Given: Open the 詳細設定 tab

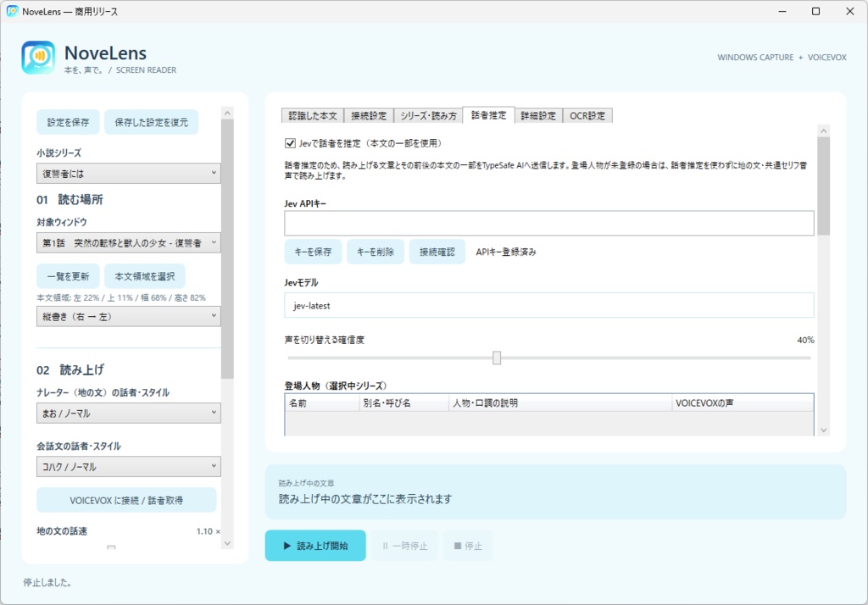Looking at the screenshot, I should click(x=538, y=116).
